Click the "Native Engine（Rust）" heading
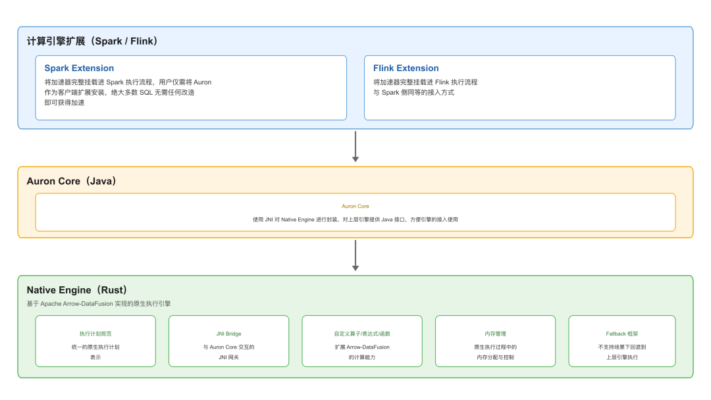Image resolution: width=711 pixels, height=400 pixels. [x=77, y=290]
